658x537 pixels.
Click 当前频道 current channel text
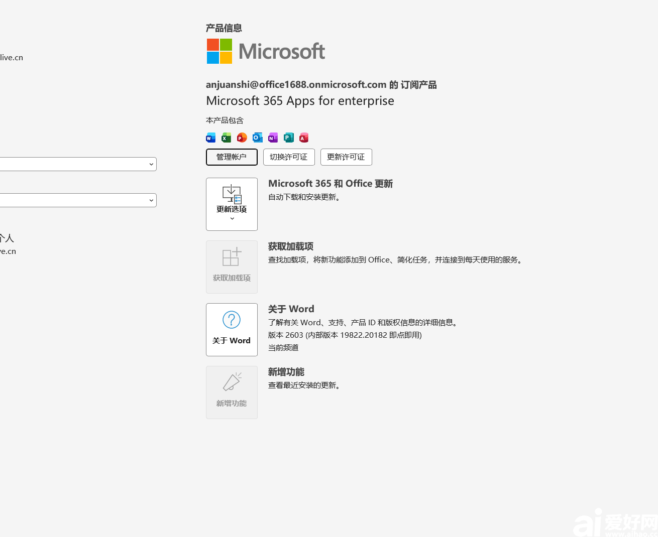pos(283,348)
